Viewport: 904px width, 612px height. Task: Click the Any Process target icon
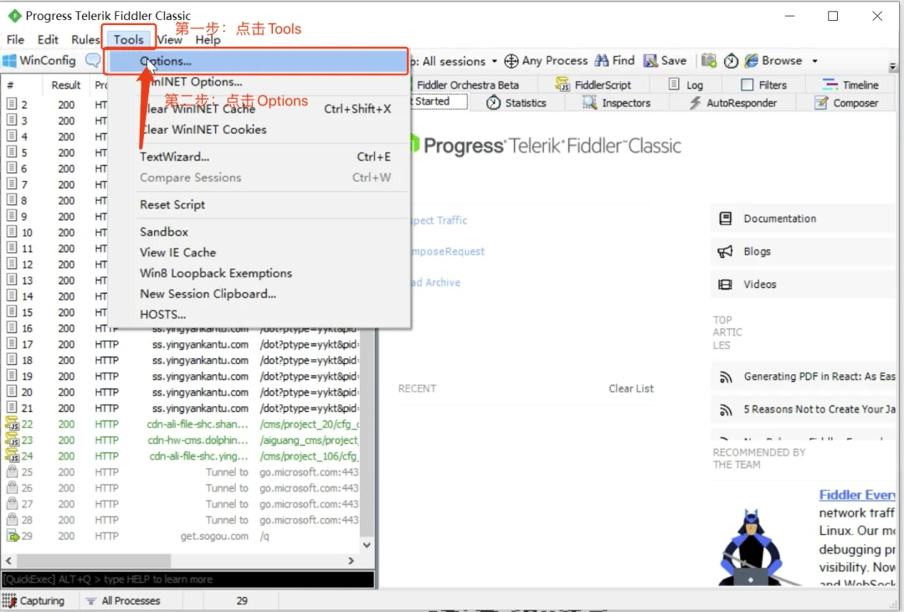pos(511,60)
